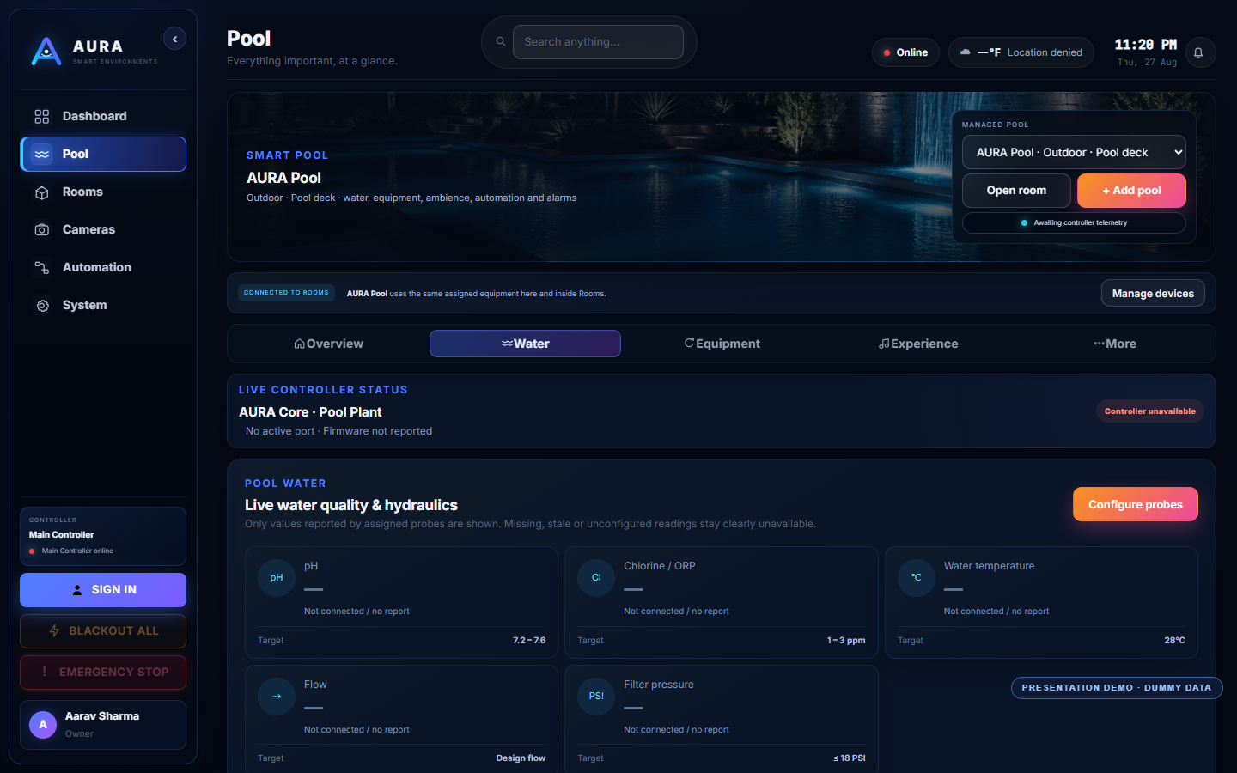
Task: Click the Aarav Sharma avatar icon
Action: (x=43, y=725)
